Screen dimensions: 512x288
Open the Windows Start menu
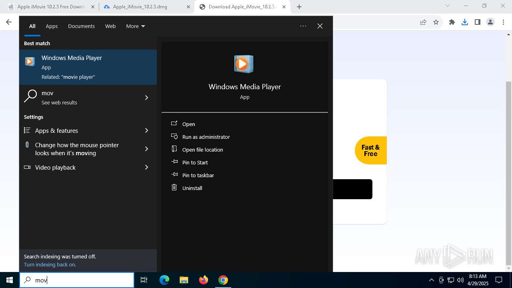10,280
